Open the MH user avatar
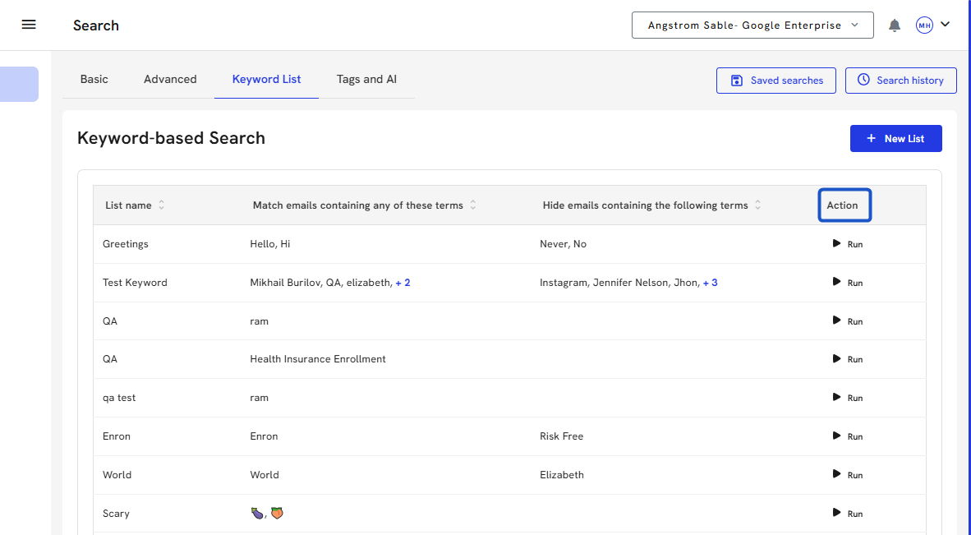The width and height of the screenshot is (971, 535). click(924, 25)
